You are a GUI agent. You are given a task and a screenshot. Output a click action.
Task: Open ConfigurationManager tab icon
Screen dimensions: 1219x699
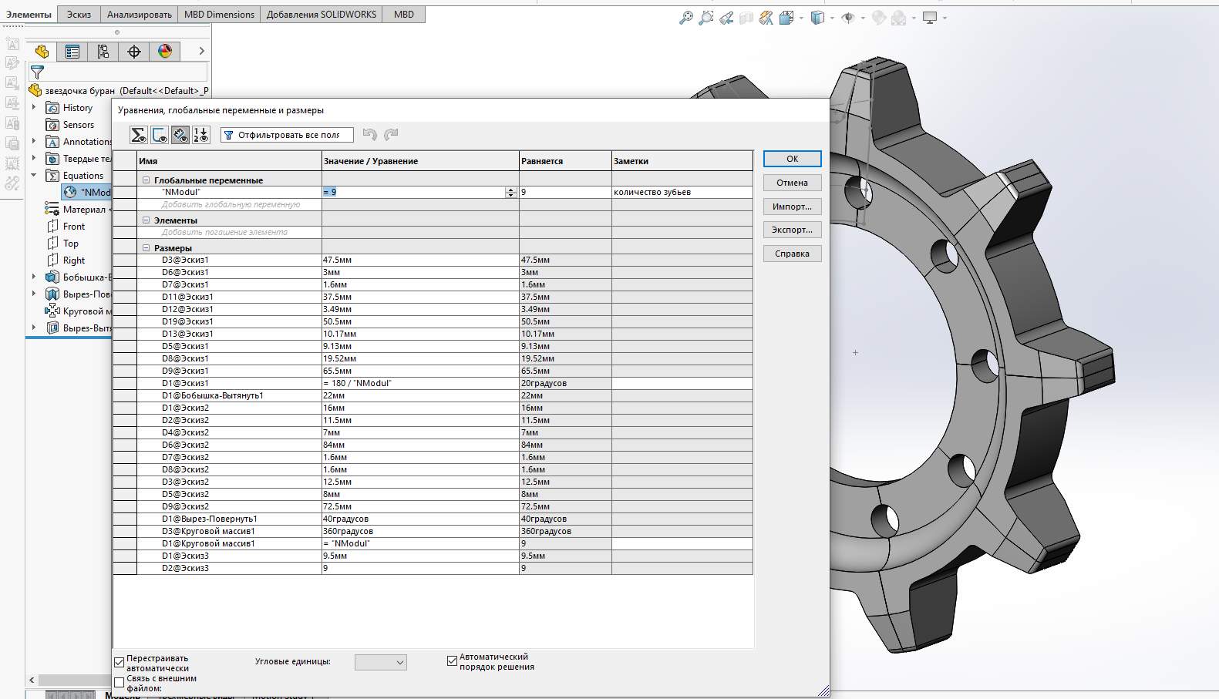coord(103,52)
